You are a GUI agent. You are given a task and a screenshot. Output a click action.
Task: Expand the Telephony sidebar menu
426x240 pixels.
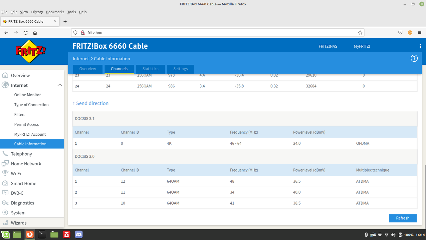pos(21,154)
